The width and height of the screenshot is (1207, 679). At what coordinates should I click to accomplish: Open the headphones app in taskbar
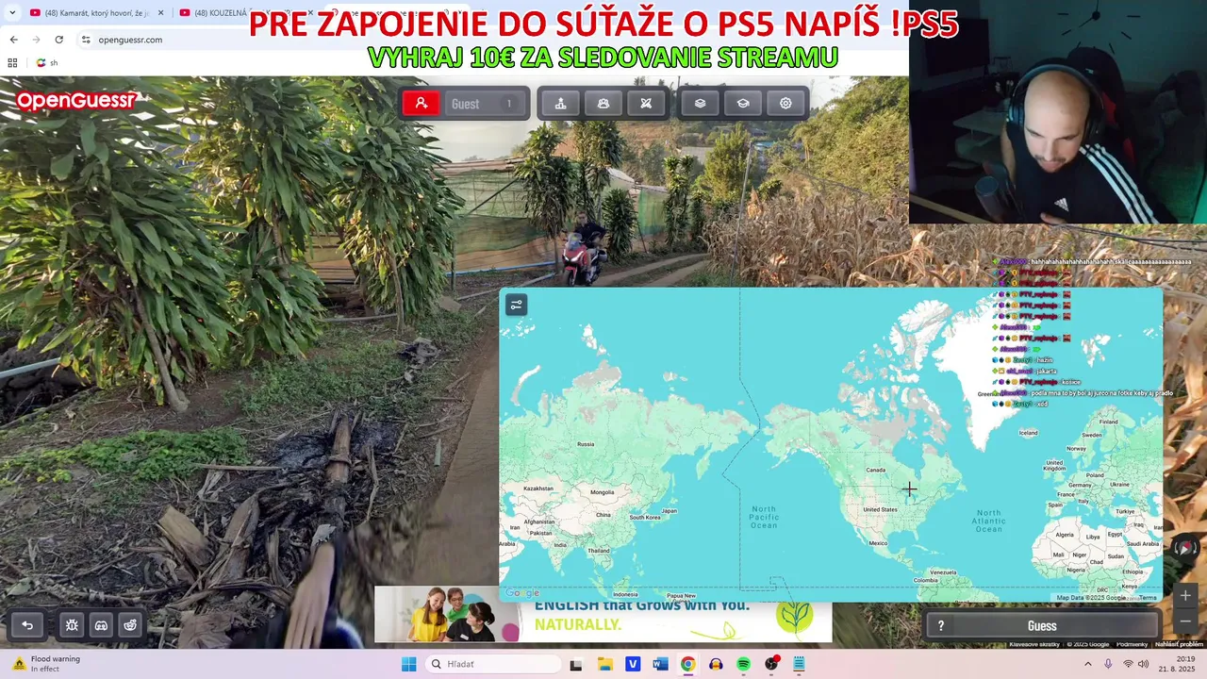point(716,664)
